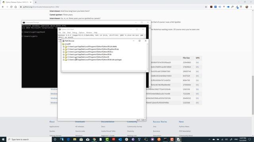
Task: Click the browser Forward arrow
Action: point(7,7)
